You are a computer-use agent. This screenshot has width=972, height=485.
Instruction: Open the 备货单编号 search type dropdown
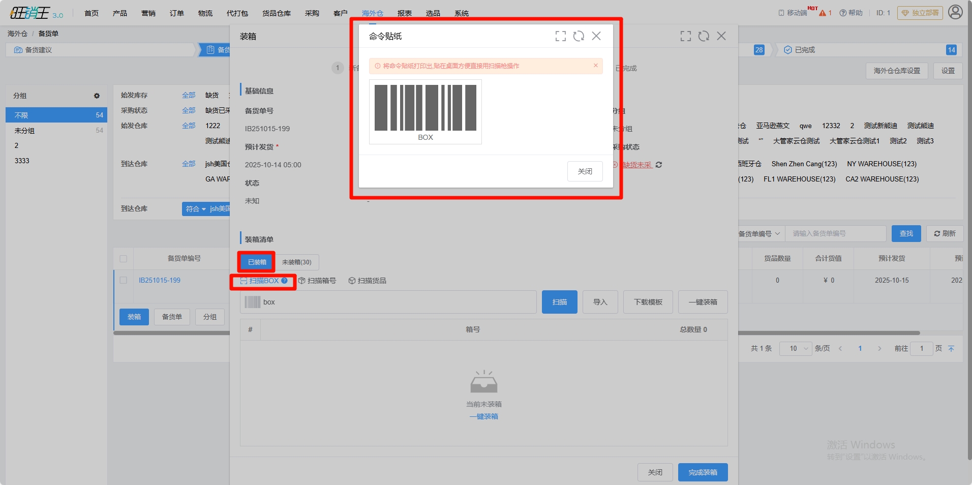[759, 233]
